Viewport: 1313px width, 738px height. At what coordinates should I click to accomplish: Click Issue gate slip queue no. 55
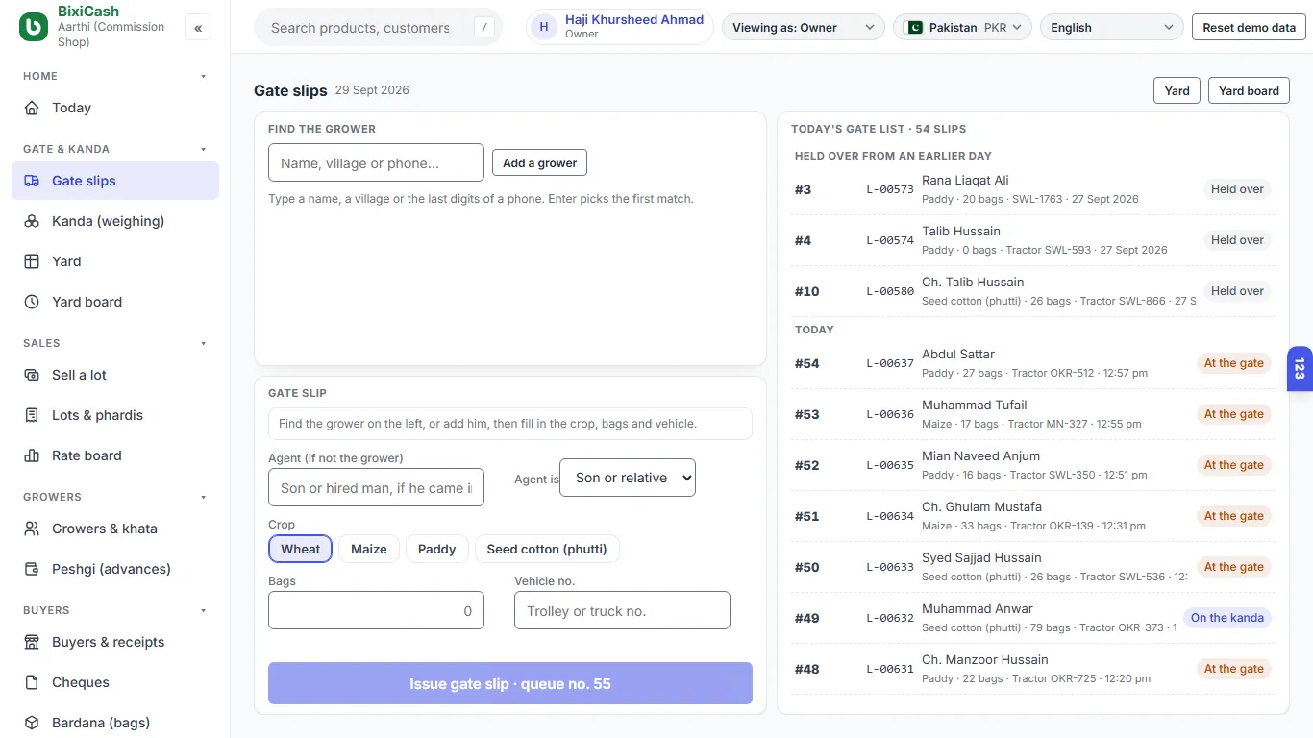coord(510,683)
